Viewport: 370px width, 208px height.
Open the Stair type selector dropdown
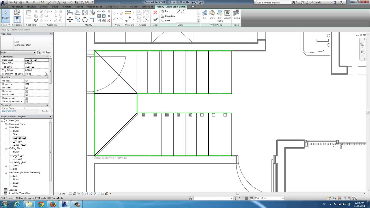(51, 43)
